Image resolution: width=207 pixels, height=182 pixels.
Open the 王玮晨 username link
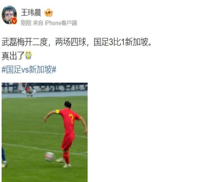[x=31, y=12]
